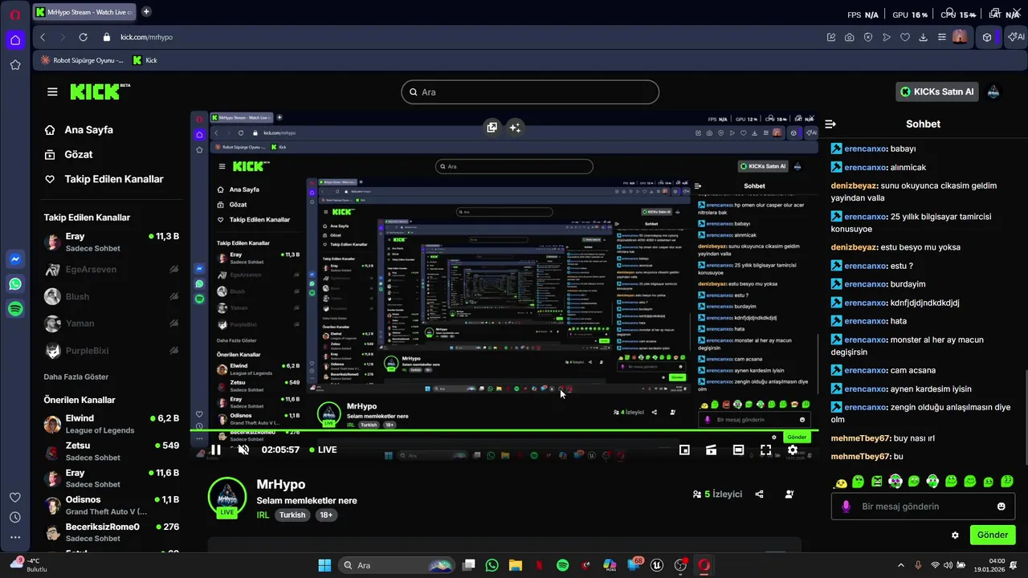Click denizbeyaz's name on the estu besyo message

[x=855, y=247]
